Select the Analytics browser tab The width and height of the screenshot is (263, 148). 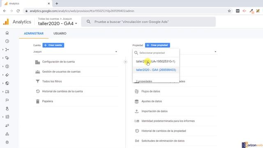(x=27, y=4)
